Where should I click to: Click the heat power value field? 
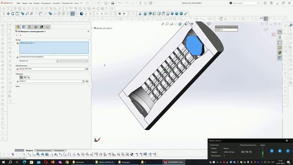coord(51,82)
